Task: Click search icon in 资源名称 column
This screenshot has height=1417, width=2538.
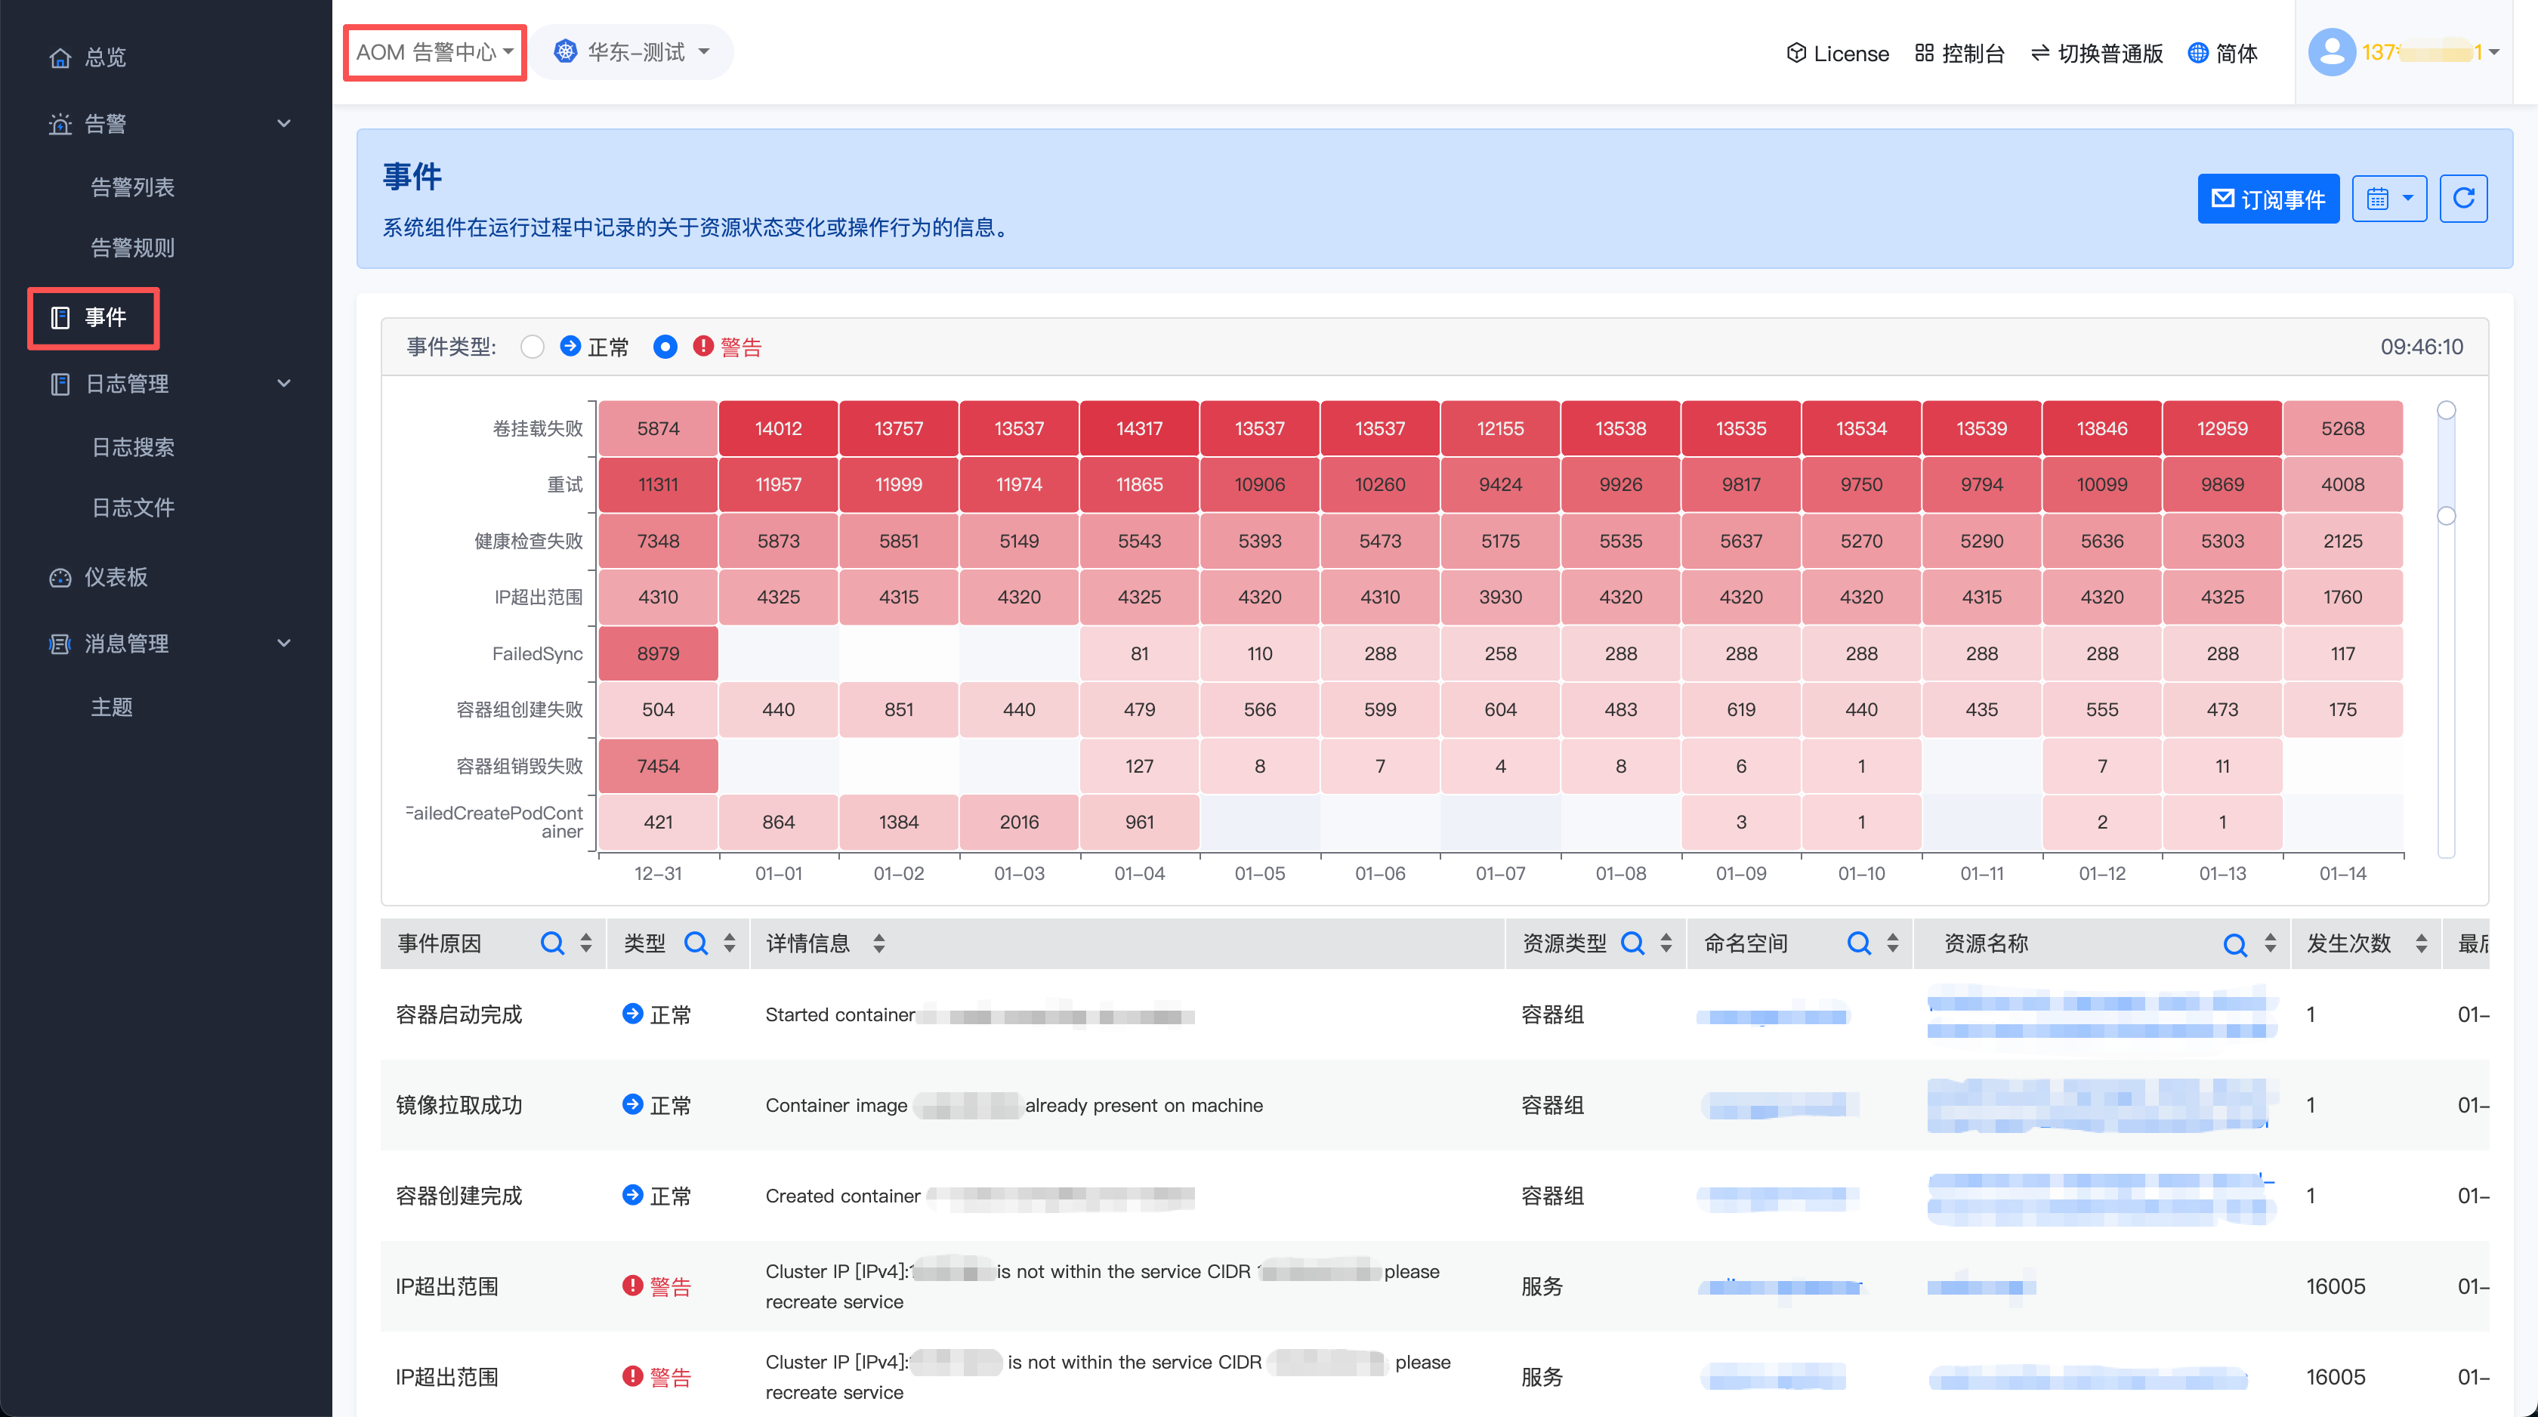Action: click(x=2234, y=944)
